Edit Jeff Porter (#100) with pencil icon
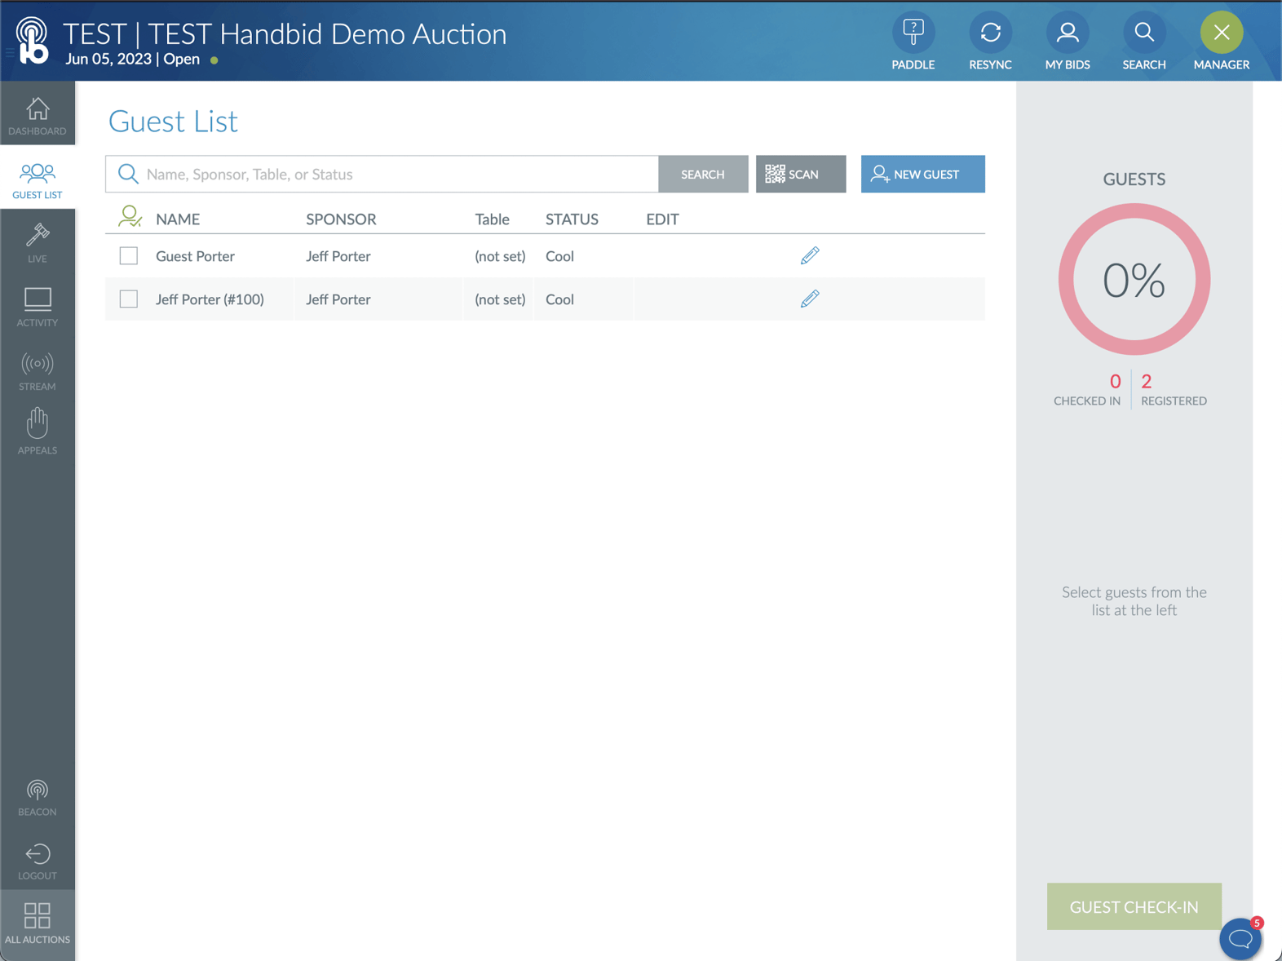This screenshot has height=961, width=1282. [x=809, y=299]
